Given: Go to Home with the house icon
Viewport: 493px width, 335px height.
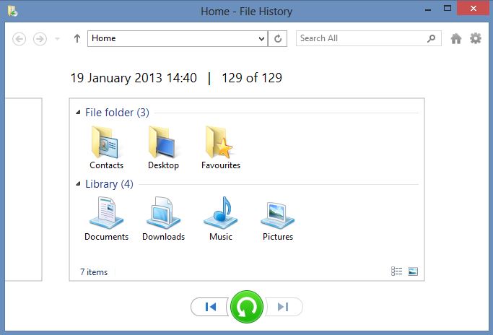Looking at the screenshot, I should pos(456,39).
